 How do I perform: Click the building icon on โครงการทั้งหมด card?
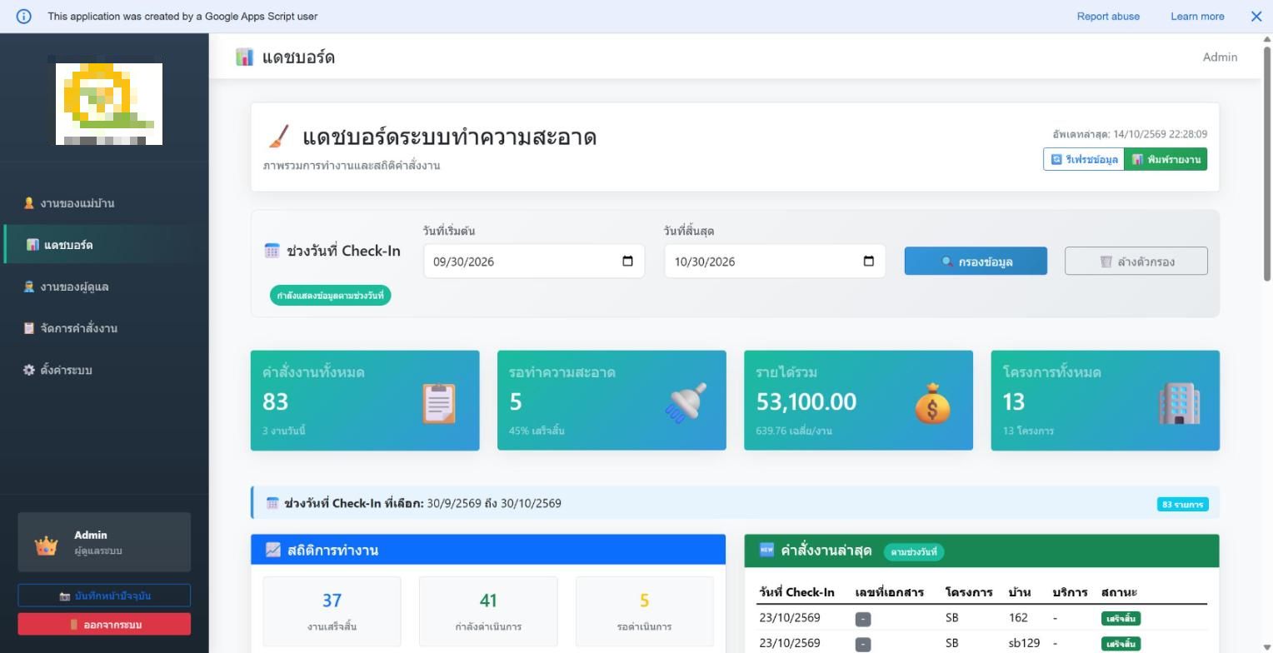(x=1179, y=403)
